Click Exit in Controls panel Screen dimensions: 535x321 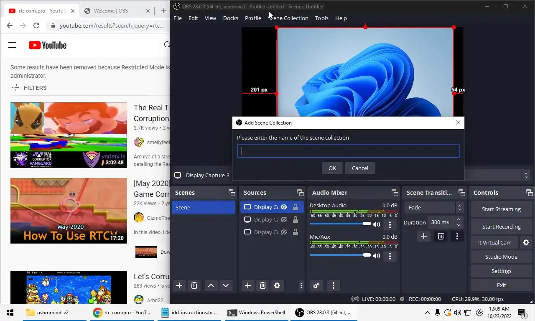[x=501, y=285]
